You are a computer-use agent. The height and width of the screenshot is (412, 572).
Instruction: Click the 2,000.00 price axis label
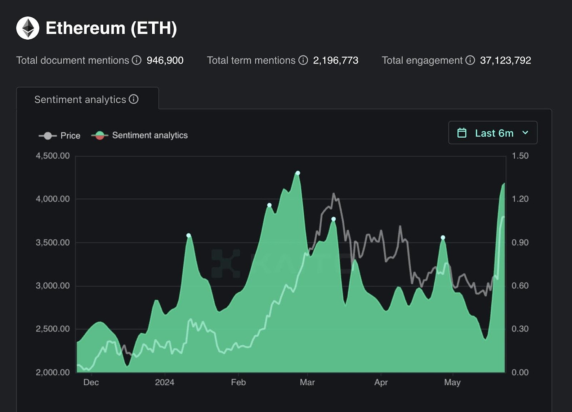coord(53,372)
